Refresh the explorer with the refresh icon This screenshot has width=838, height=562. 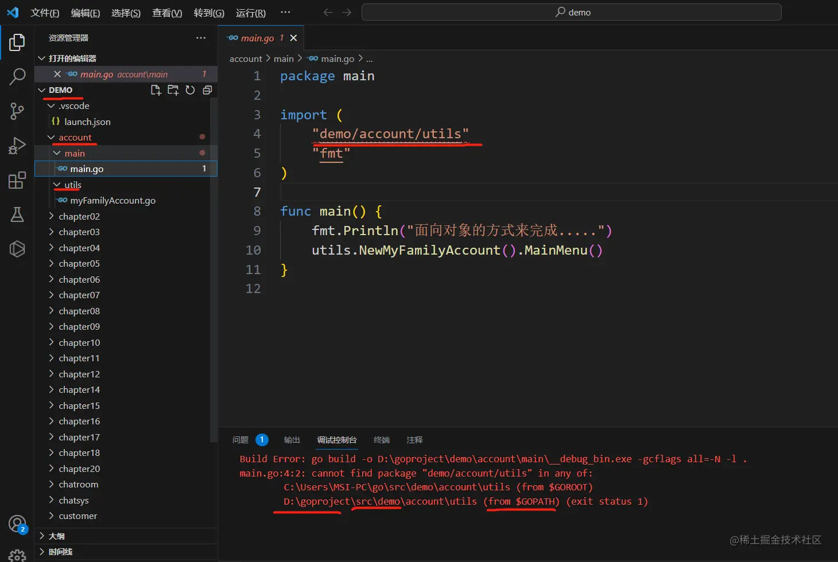pos(190,90)
